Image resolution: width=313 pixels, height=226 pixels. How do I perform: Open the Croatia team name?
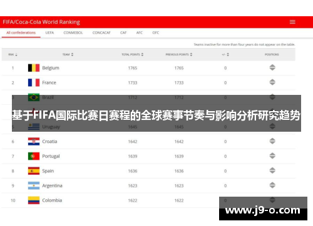(49, 142)
